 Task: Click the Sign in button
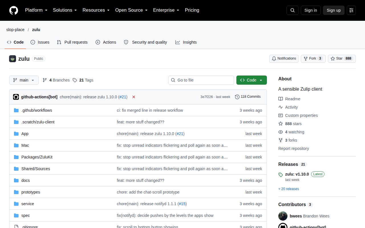(x=311, y=10)
